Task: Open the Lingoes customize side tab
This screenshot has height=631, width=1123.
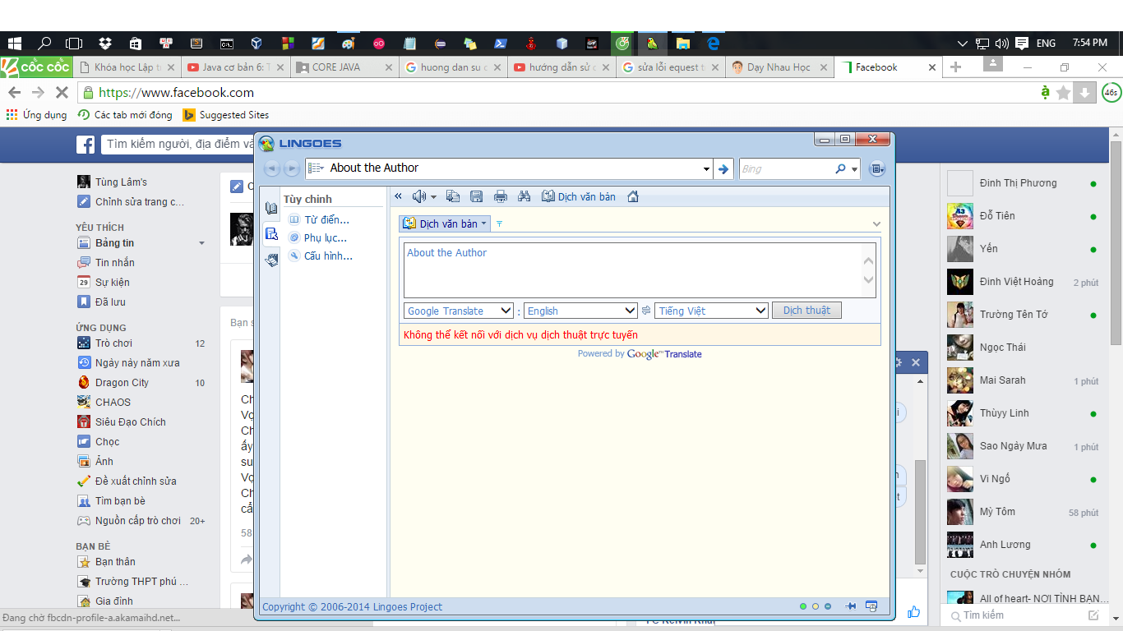Action: tap(271, 234)
